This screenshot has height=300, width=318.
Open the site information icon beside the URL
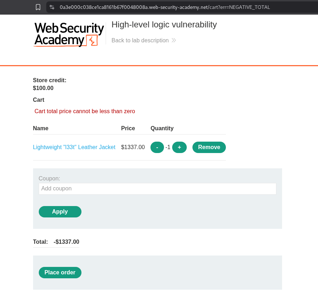point(52,7)
